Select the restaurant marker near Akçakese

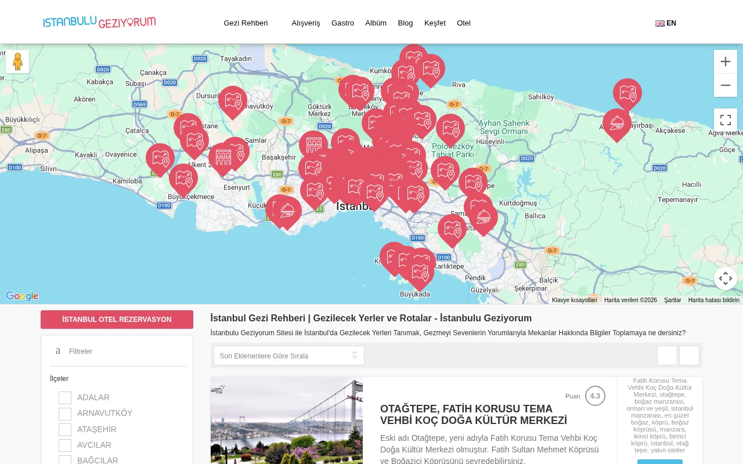[617, 123]
